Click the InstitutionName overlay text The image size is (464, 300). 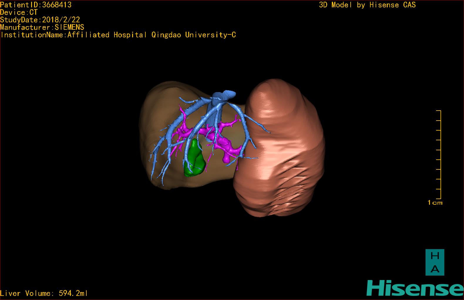118,35
